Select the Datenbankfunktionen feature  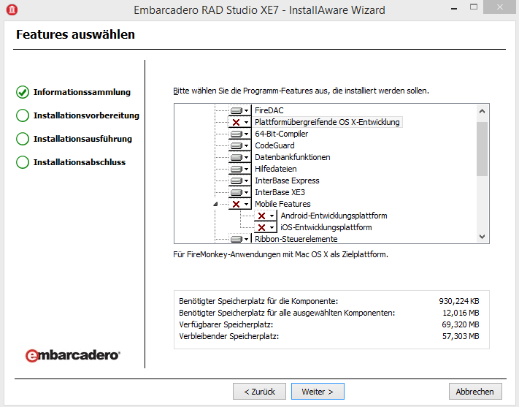click(292, 157)
